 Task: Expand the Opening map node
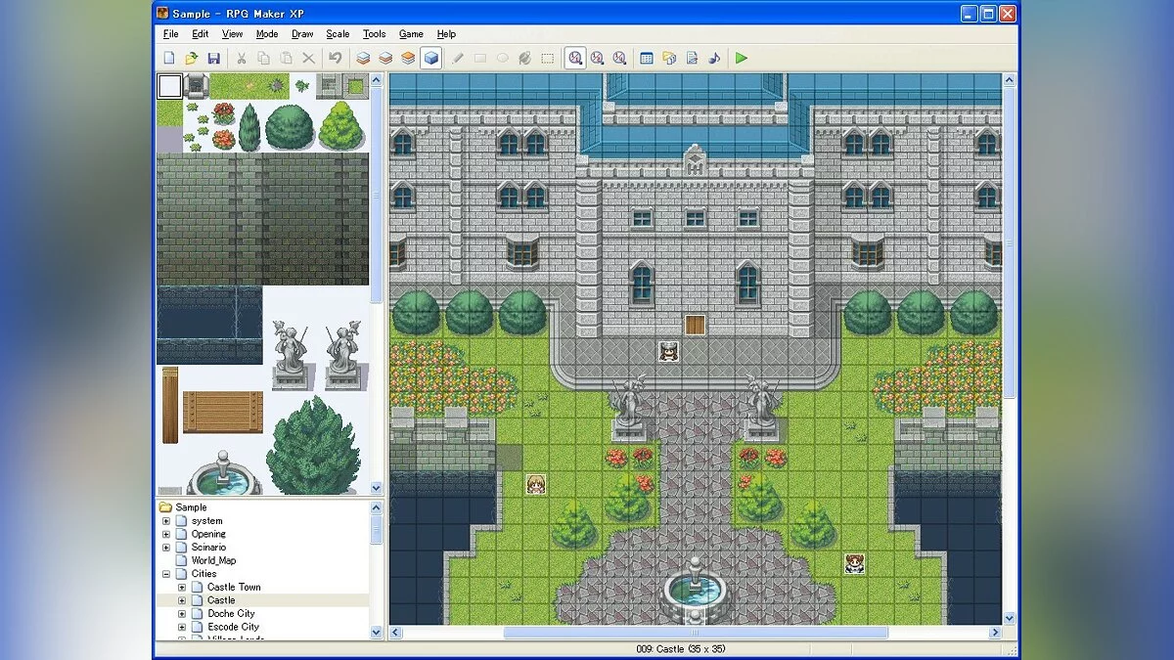[x=165, y=534]
